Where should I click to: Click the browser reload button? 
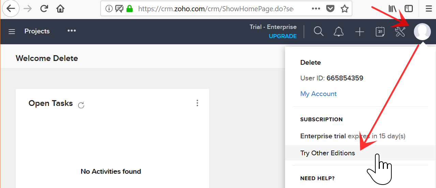click(44, 9)
